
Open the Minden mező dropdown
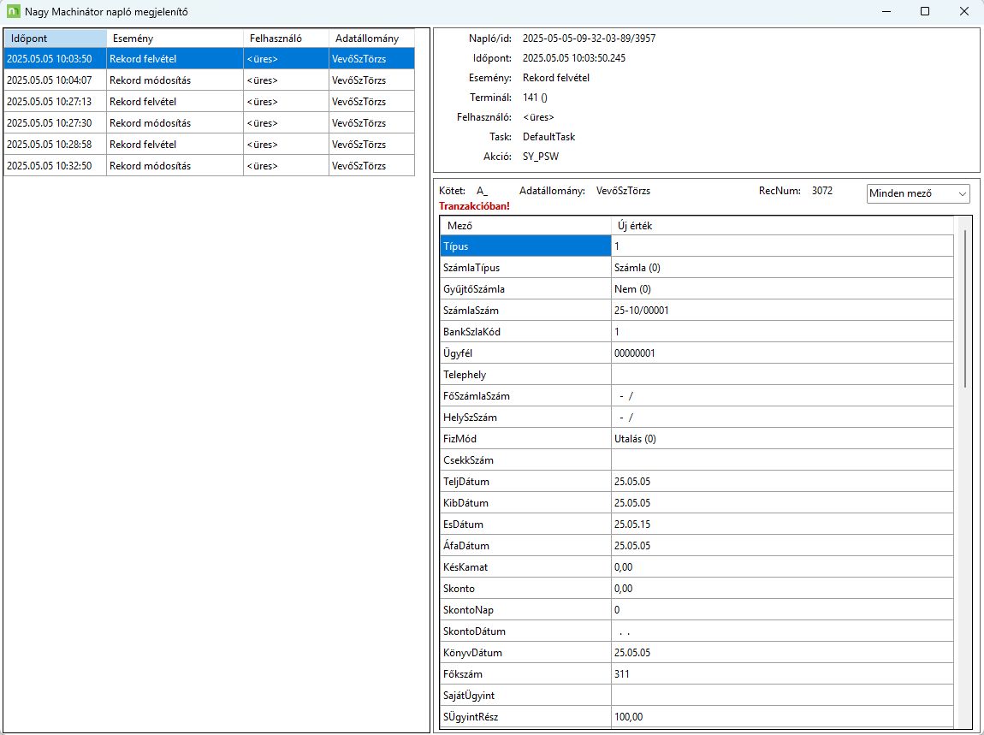click(918, 194)
